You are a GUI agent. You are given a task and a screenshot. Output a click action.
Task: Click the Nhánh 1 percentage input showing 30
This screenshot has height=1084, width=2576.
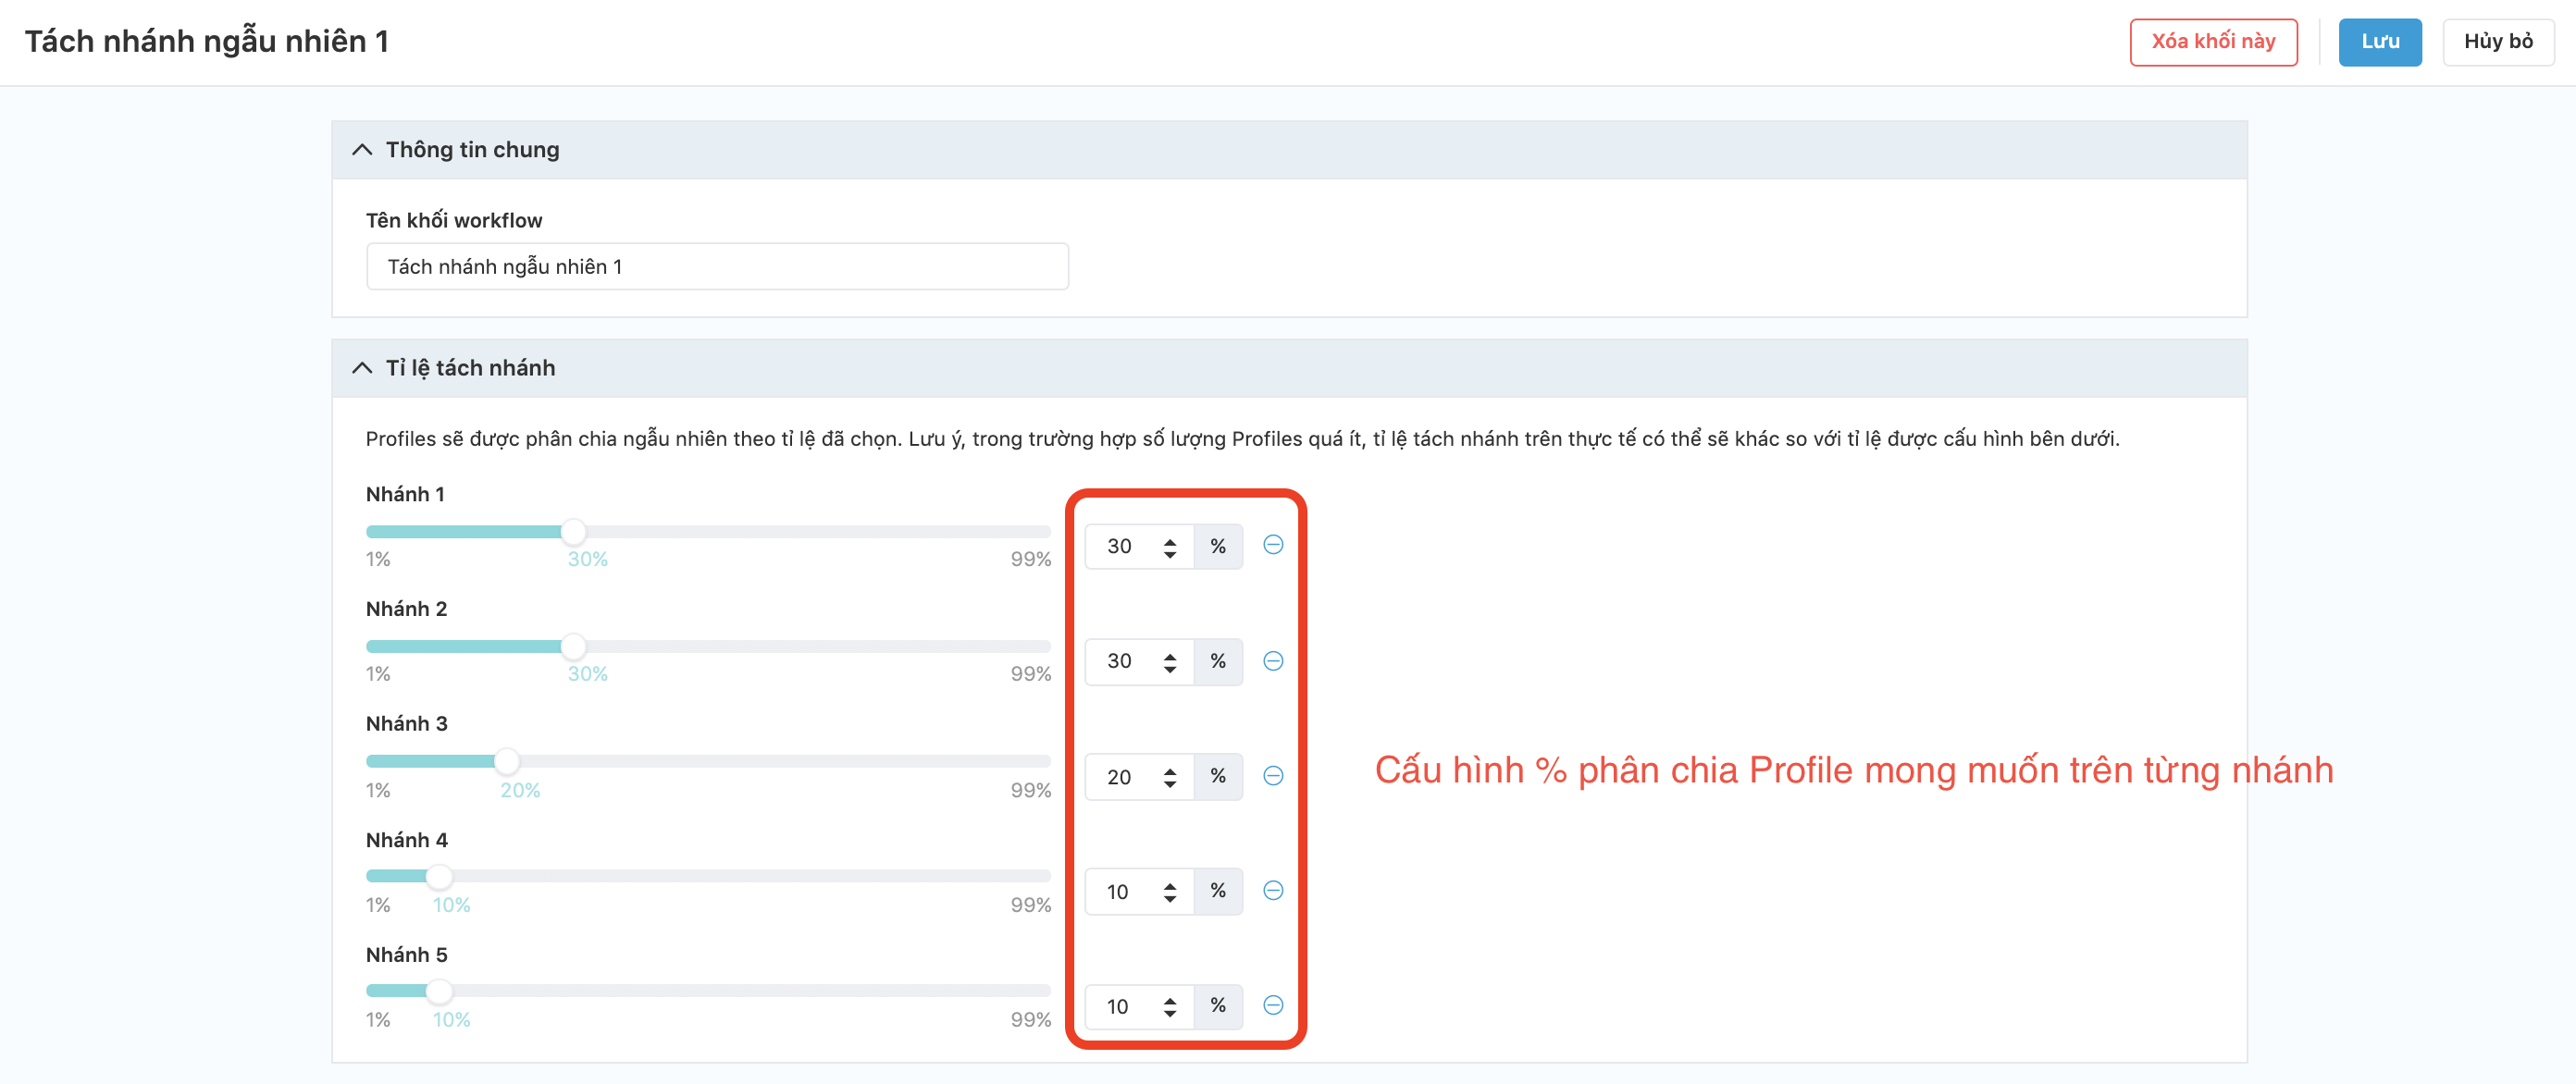tap(1139, 547)
